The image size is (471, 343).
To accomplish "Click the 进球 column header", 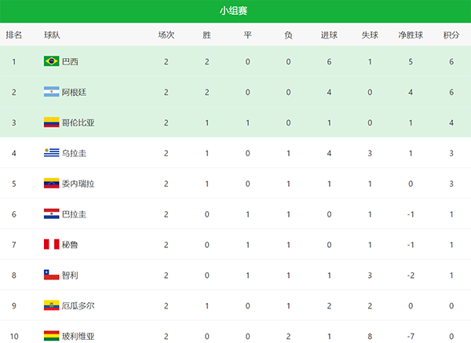I will (x=330, y=35).
